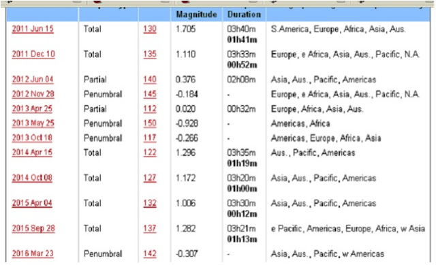Open the 2011 Jun 15 eclipse link

pyautogui.click(x=33, y=29)
